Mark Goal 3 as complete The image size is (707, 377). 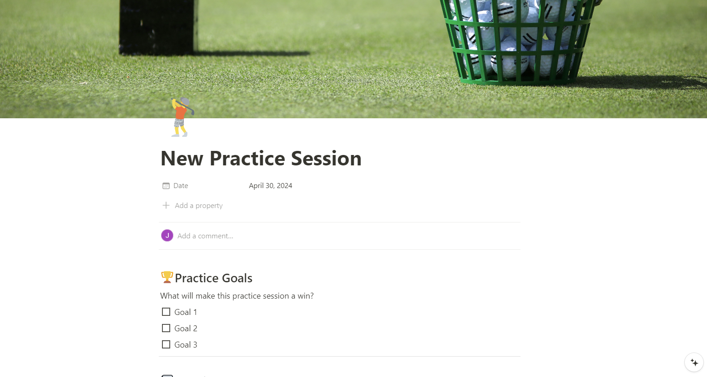[x=166, y=344]
